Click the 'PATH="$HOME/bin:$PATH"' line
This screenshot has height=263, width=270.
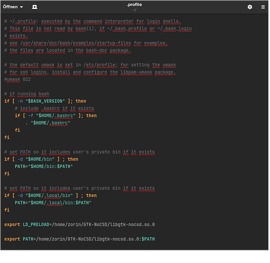coord(44,166)
